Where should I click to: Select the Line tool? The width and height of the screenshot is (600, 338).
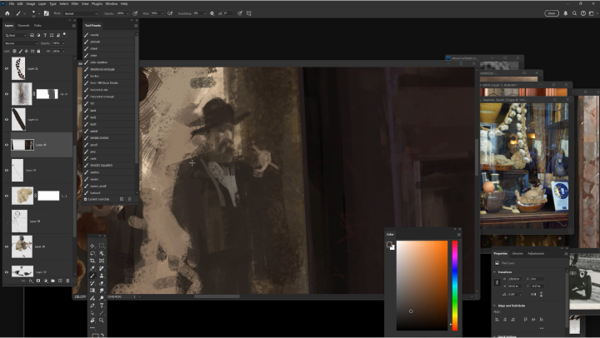102,313
